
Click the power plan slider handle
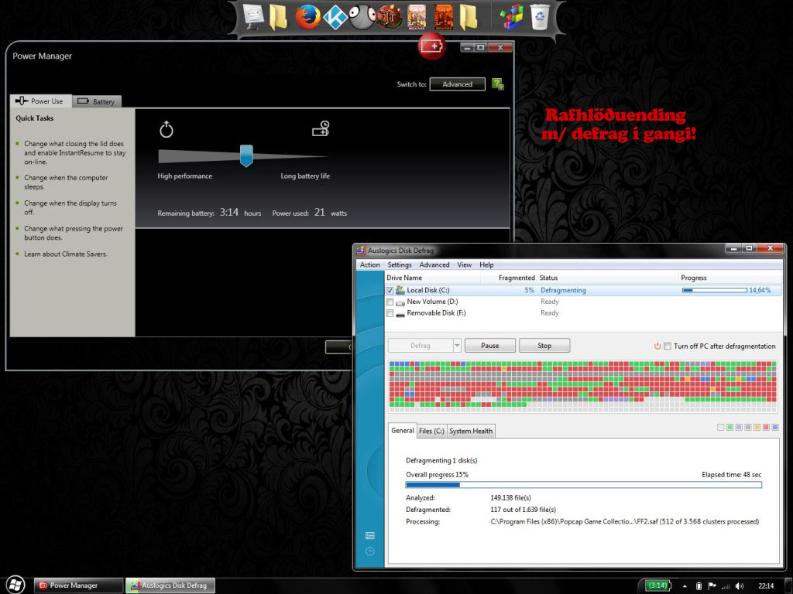point(246,155)
